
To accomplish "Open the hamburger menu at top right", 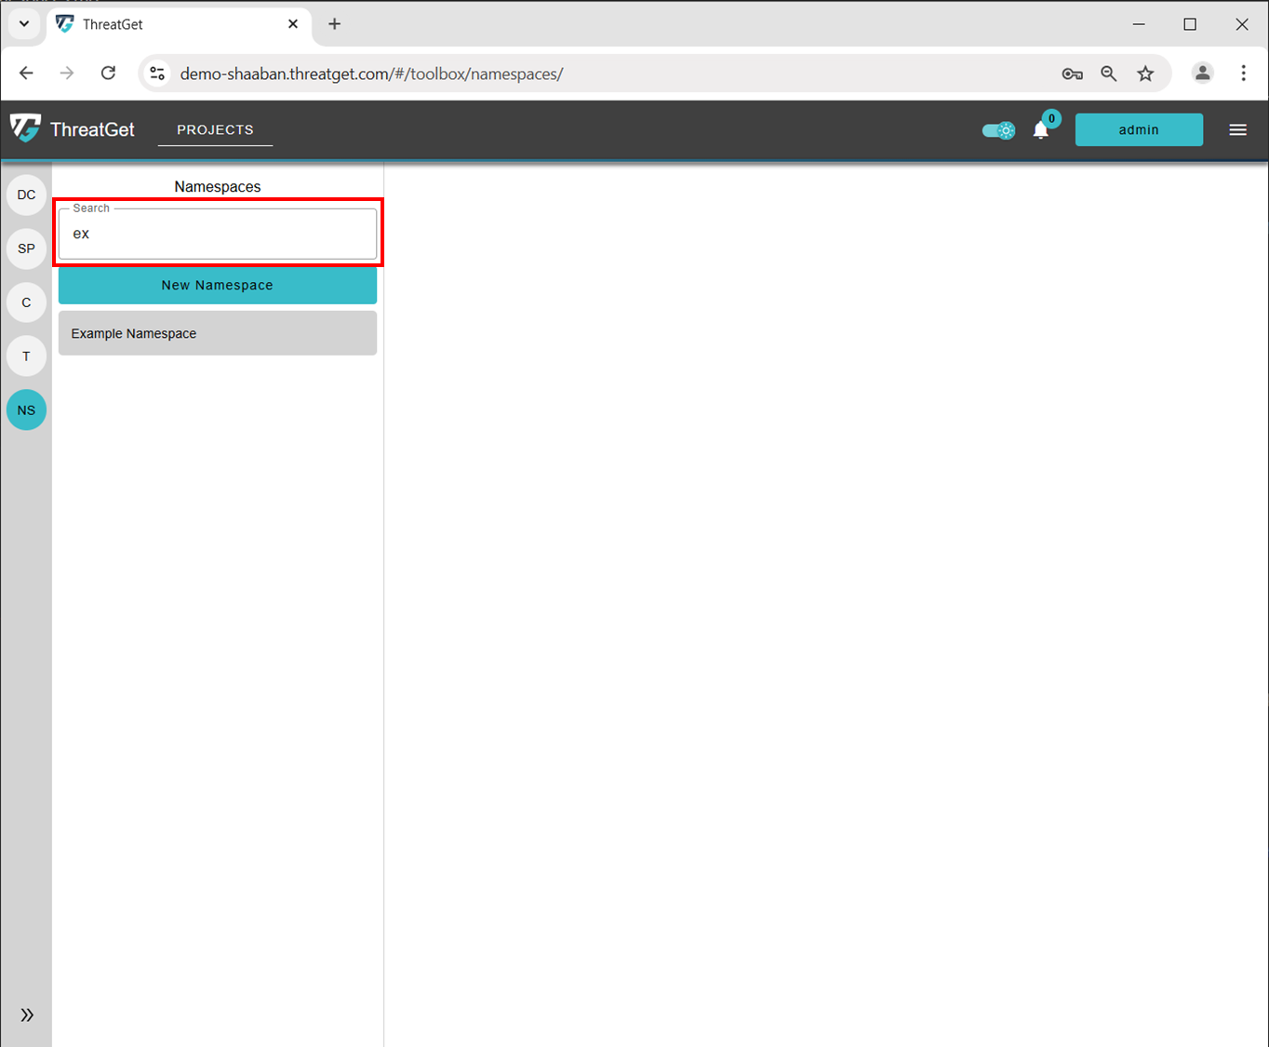I will click(1237, 129).
